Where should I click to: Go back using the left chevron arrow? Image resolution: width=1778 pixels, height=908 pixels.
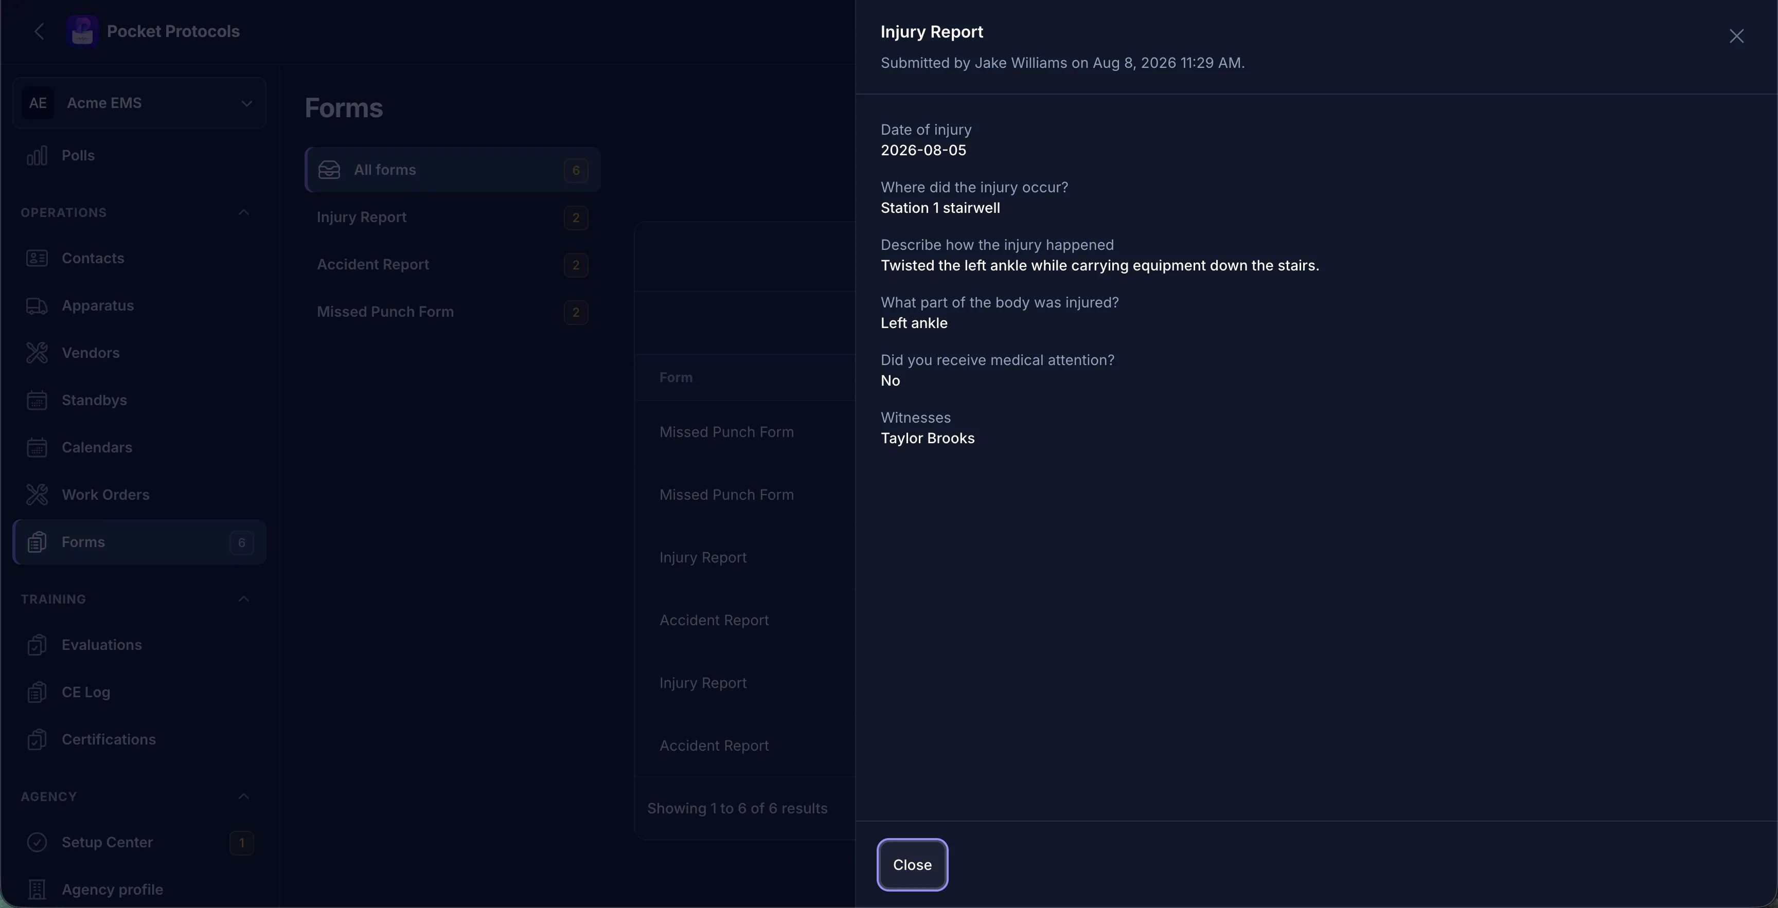click(x=39, y=31)
